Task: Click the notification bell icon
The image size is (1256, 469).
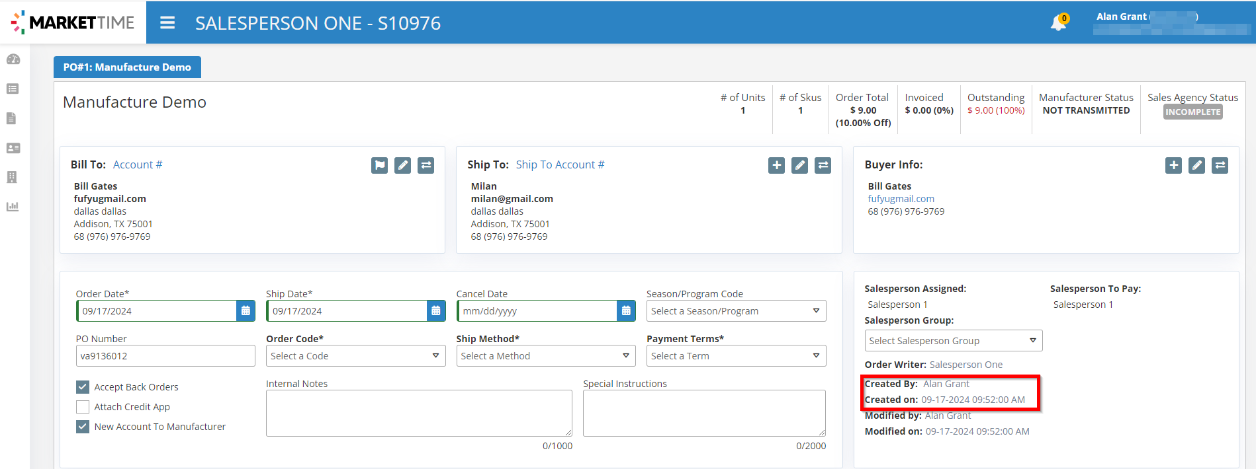Action: coord(1057,23)
